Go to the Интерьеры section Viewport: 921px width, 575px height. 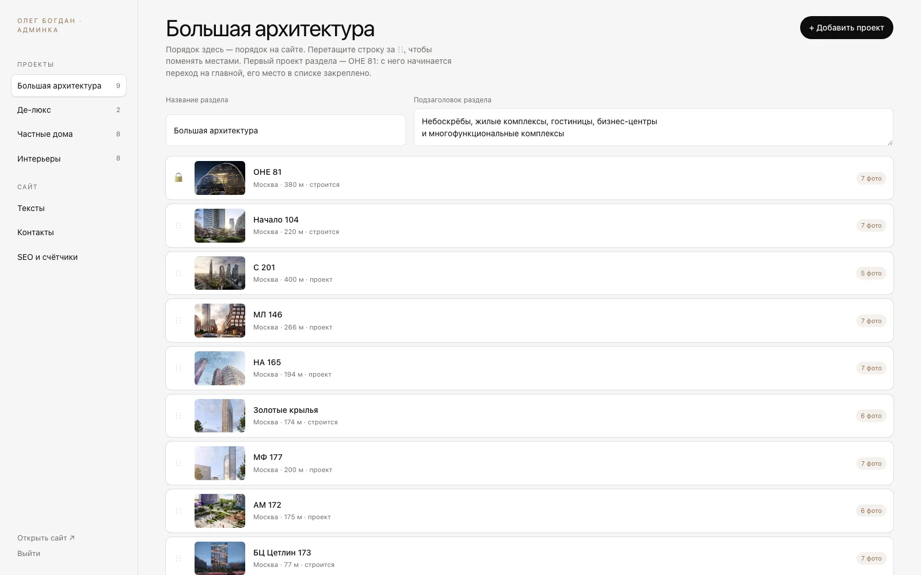(x=68, y=159)
